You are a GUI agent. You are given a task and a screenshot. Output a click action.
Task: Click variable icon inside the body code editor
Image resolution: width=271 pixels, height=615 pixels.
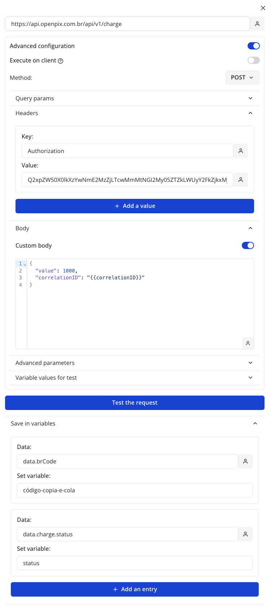(x=248, y=343)
